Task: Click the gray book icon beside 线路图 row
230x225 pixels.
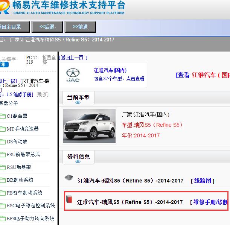Action: point(69,177)
